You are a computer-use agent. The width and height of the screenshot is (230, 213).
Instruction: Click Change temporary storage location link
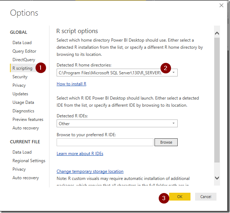pyautogui.click(x=90, y=171)
